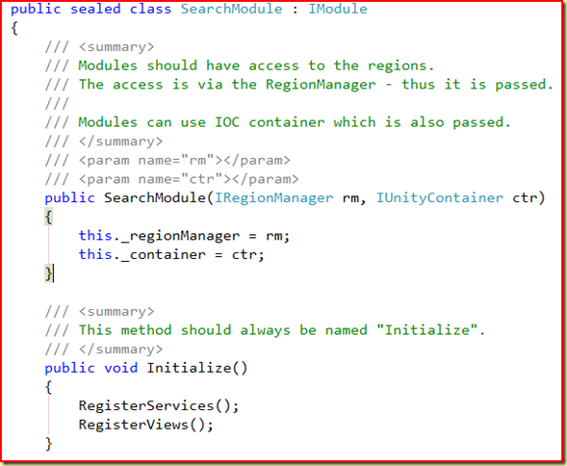Viewport: 567px width, 466px height.
Task: Click the highlighted opening brace of constructor
Action: [49, 217]
